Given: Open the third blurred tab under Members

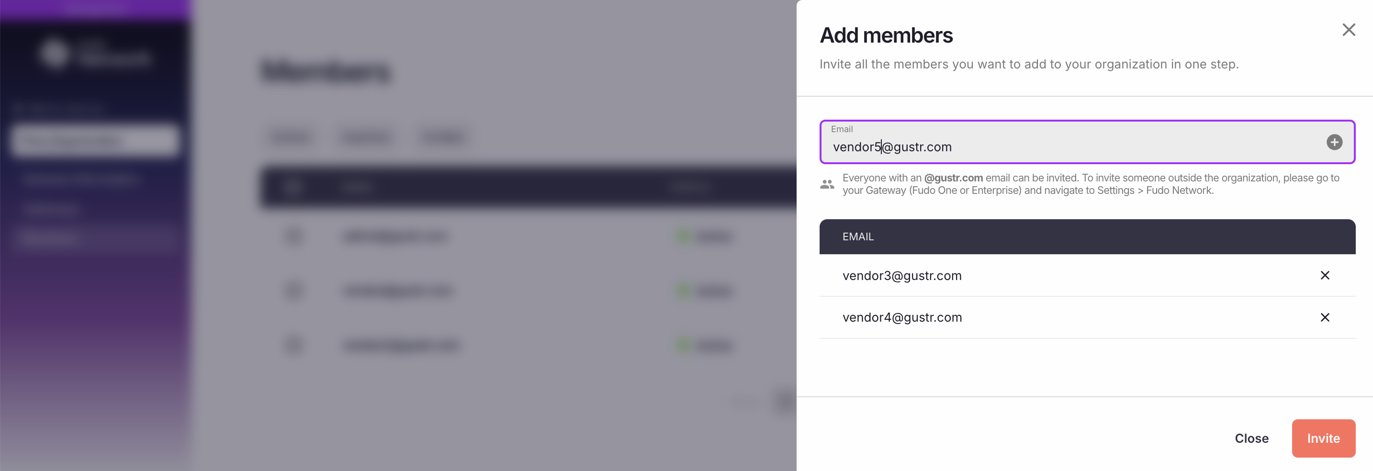Looking at the screenshot, I should click(x=442, y=137).
